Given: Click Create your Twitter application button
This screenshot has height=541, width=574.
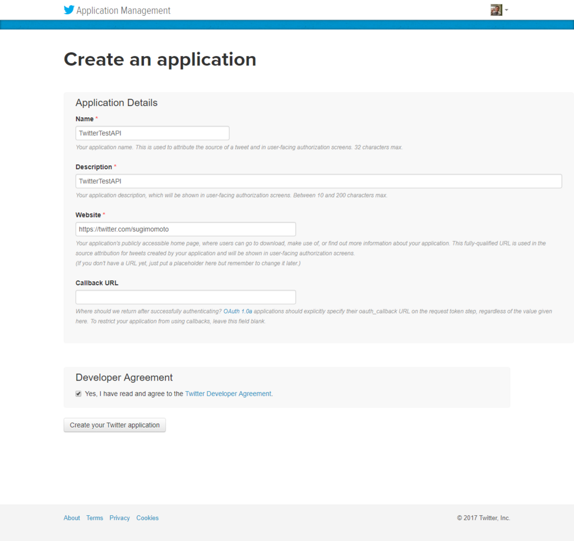Looking at the screenshot, I should coord(114,425).
